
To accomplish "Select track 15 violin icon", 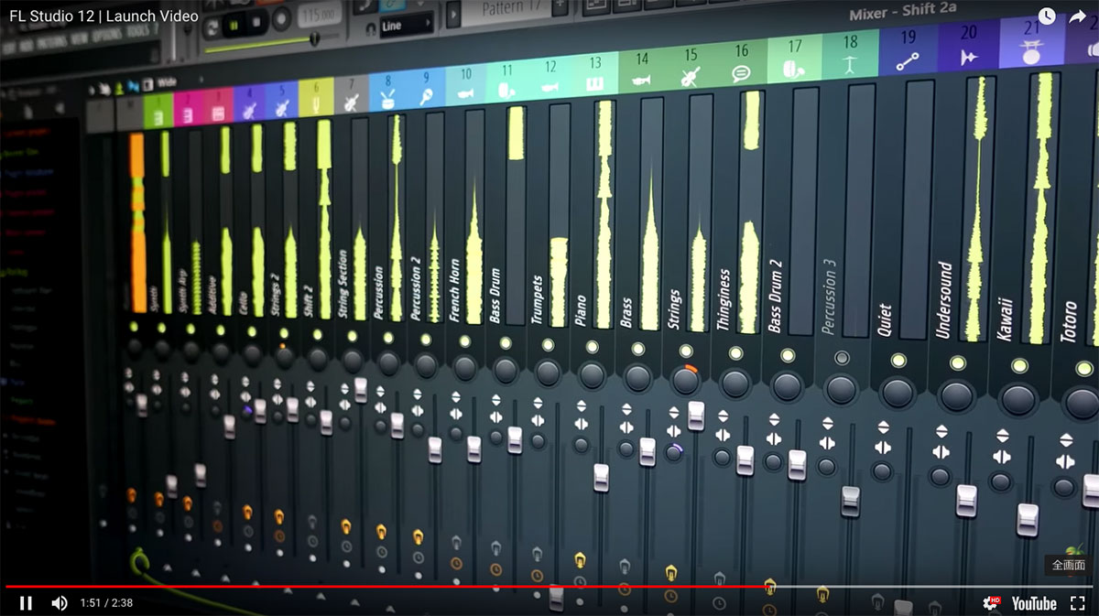I will click(691, 78).
